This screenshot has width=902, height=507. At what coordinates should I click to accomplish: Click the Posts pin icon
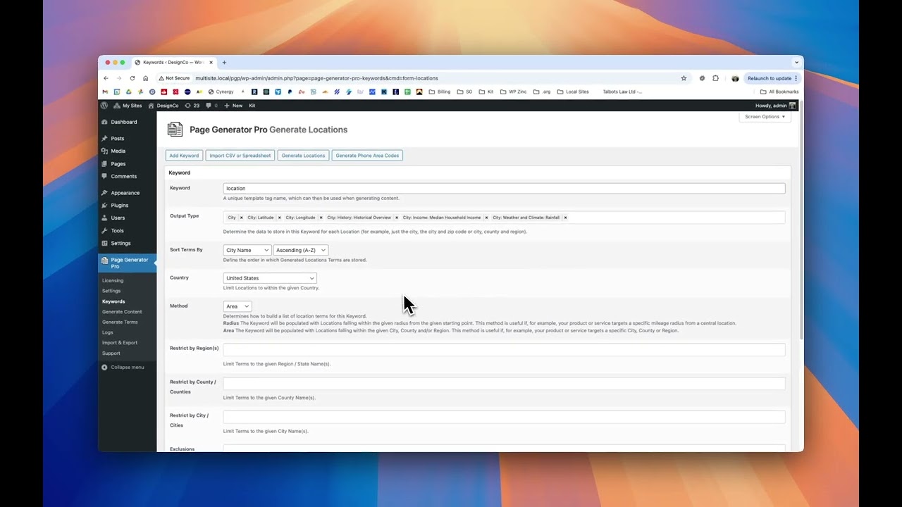click(104, 139)
